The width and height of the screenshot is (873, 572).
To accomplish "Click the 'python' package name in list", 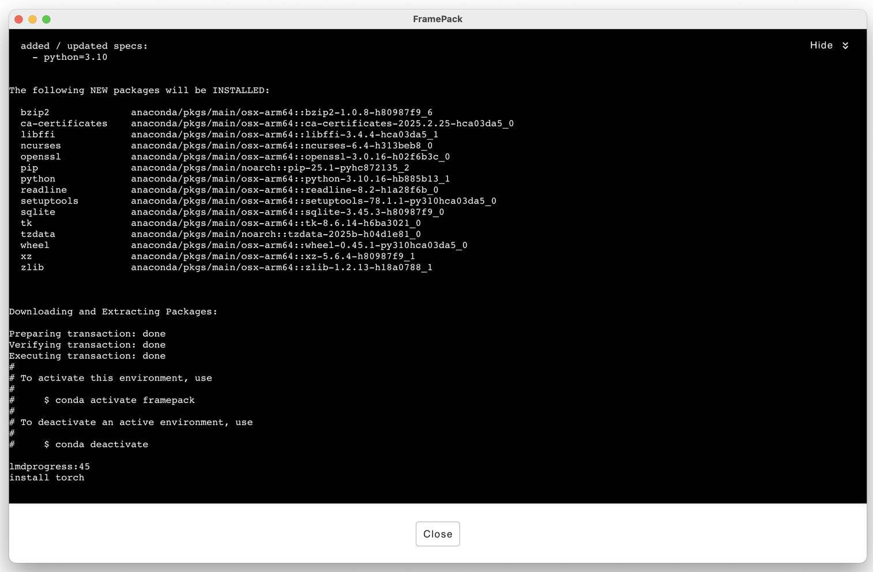I will [x=38, y=179].
